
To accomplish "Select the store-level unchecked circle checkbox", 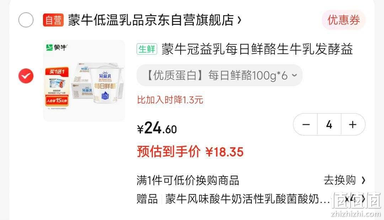I will (x=26, y=20).
